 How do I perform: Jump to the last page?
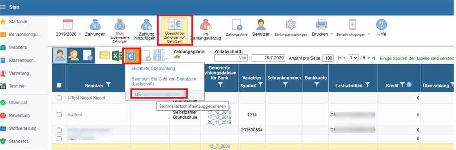[x=374, y=58]
